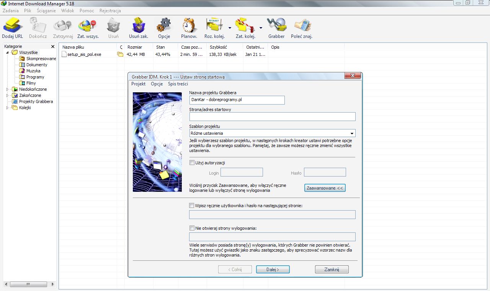Viewport: 490px width, 291px height.
Task: Open the Ściąganie menu
Action: (x=46, y=11)
